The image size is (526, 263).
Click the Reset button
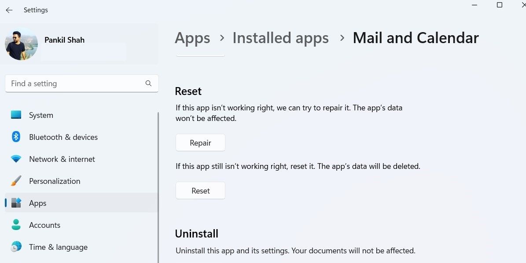(200, 190)
